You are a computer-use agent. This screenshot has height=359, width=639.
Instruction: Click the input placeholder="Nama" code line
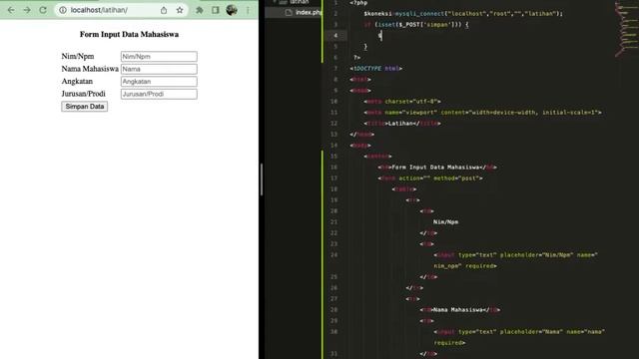pyautogui.click(x=519, y=337)
